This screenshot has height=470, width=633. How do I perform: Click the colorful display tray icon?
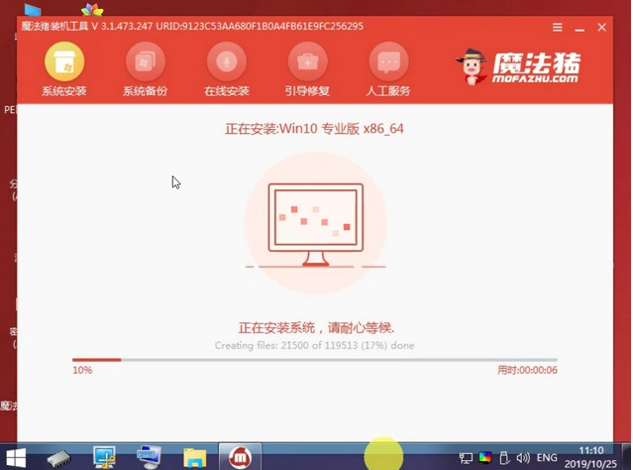[484, 458]
